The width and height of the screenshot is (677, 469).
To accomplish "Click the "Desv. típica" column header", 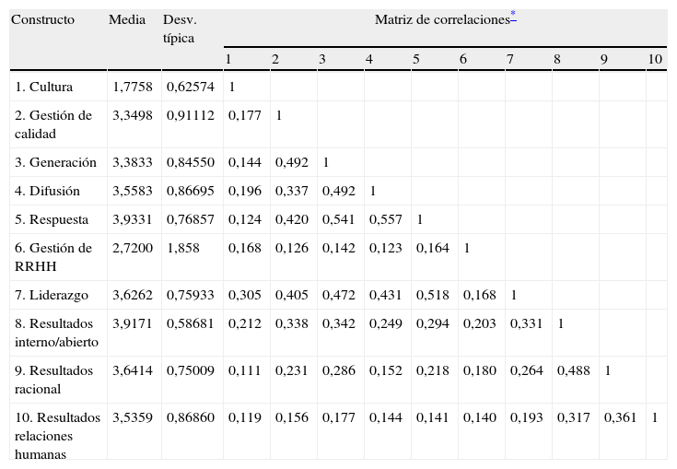I will 180,29.
